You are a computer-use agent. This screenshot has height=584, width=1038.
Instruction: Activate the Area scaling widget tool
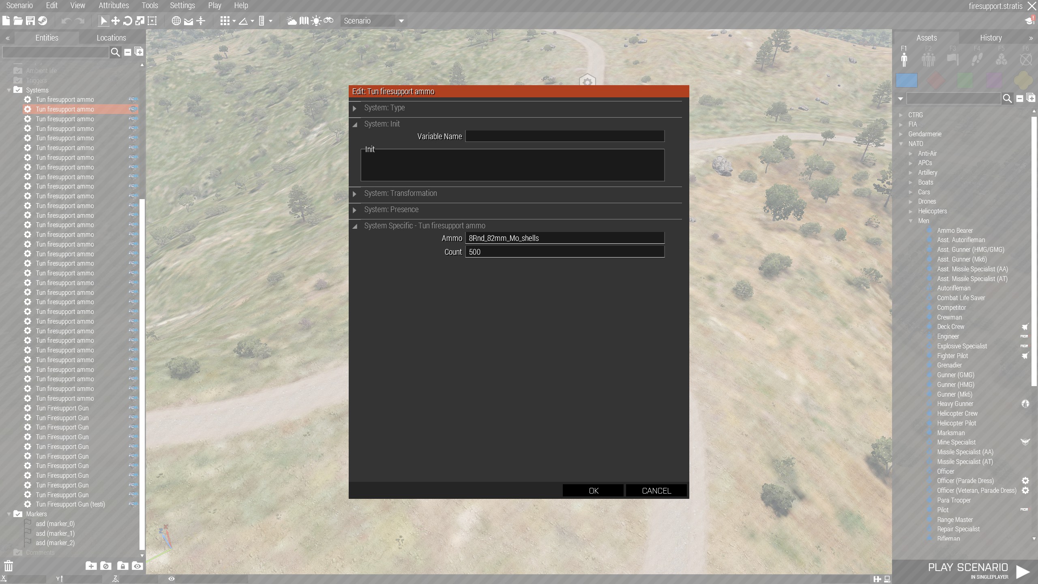[x=152, y=21]
